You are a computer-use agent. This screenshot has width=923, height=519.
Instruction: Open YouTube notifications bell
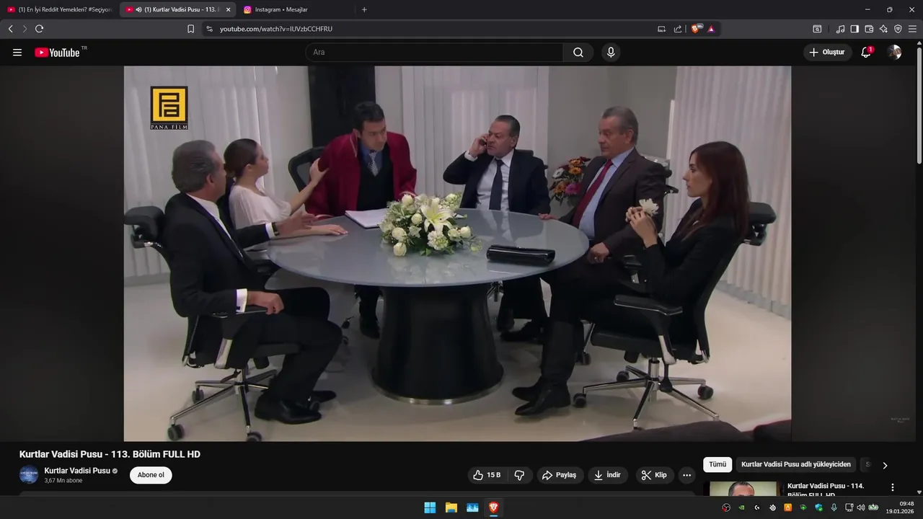866,52
